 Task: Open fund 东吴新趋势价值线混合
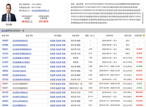pos(22,79)
